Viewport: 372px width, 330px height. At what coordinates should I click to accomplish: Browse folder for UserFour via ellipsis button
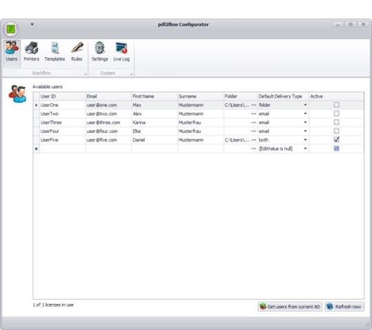point(254,131)
